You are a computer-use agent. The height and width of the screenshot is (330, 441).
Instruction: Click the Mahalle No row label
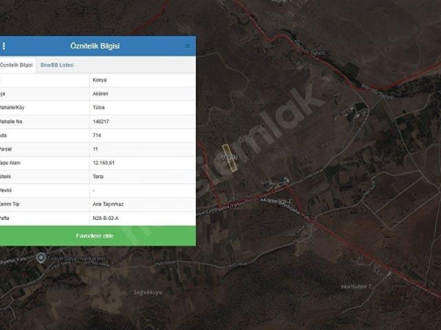pyautogui.click(x=11, y=122)
